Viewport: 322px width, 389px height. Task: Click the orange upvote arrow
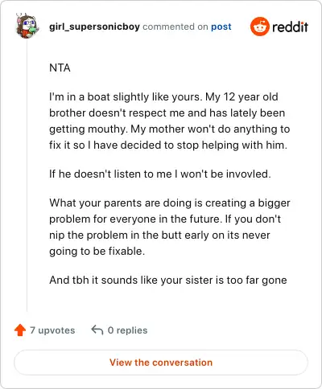[x=20, y=330]
